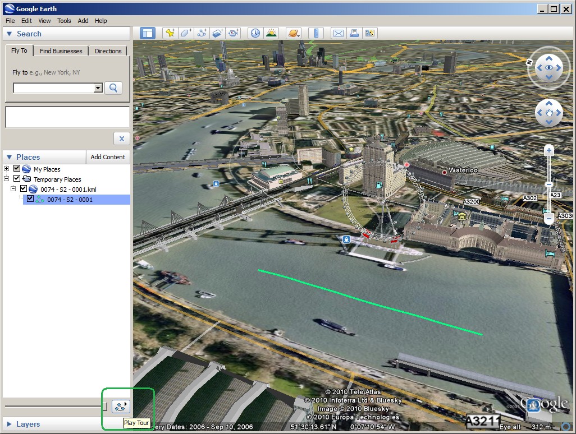Click the zoom in plus on zoom slider

(549, 150)
